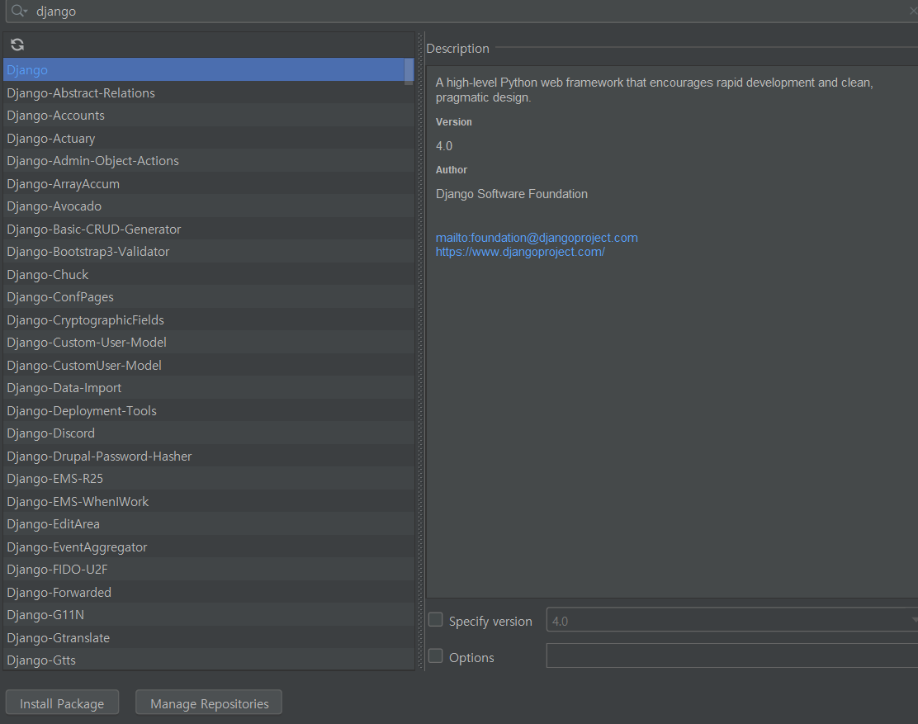Enable the Options checkbox
This screenshot has height=724, width=918.
pos(436,656)
